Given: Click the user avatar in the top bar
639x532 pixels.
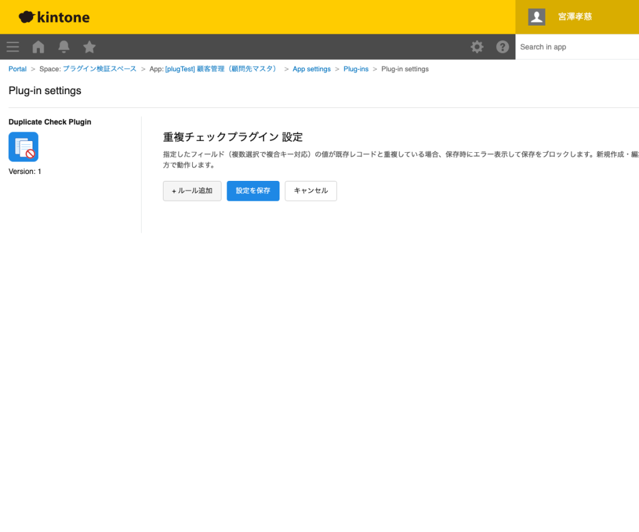Looking at the screenshot, I should 536,17.
